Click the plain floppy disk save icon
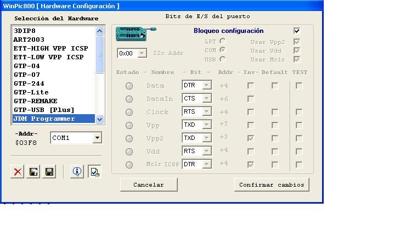The height and width of the screenshot is (247, 395). click(x=49, y=172)
